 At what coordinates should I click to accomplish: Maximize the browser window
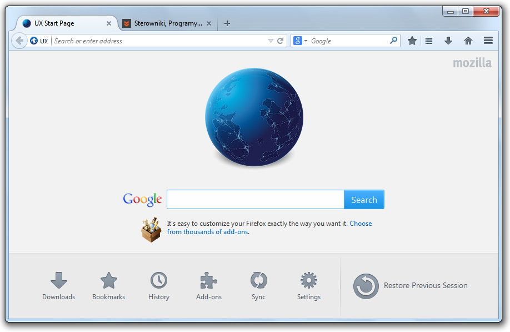click(466, 11)
